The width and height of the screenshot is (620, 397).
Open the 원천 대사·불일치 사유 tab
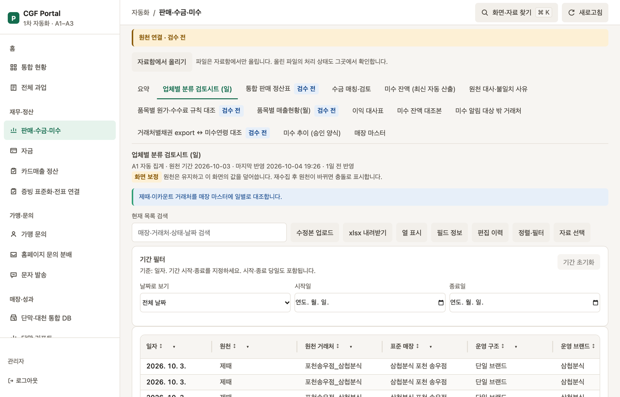point(498,89)
